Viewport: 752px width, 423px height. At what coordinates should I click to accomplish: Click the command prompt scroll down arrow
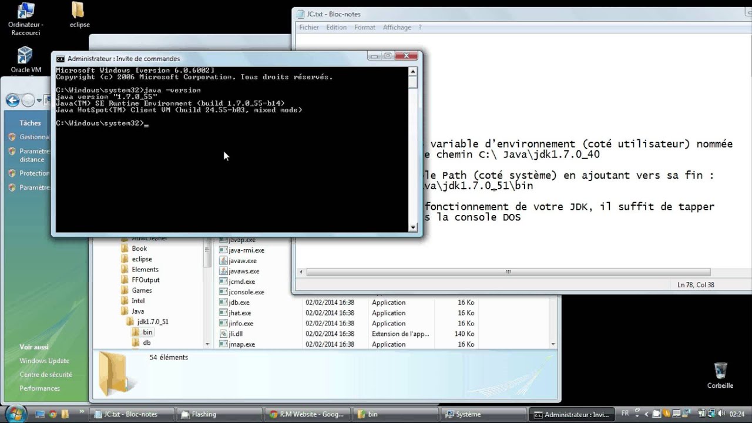[413, 227]
